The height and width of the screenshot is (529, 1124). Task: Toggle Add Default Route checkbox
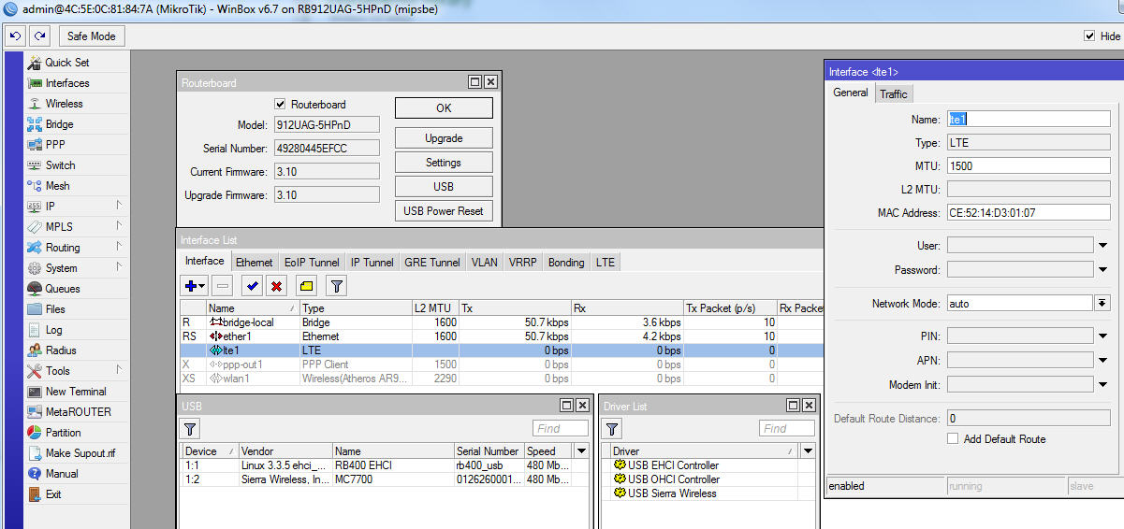[x=953, y=438]
